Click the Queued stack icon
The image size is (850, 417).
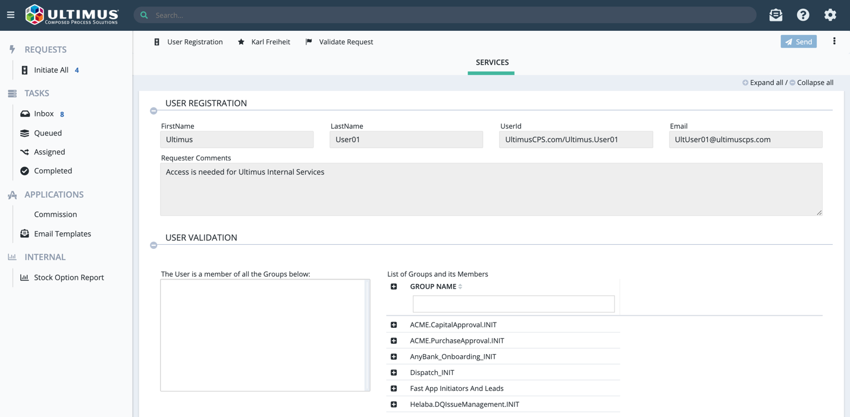(x=24, y=133)
